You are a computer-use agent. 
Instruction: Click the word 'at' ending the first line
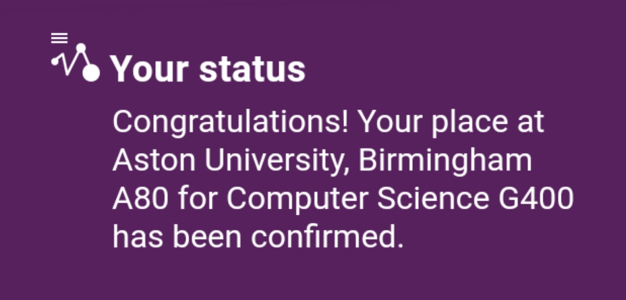point(531,123)
